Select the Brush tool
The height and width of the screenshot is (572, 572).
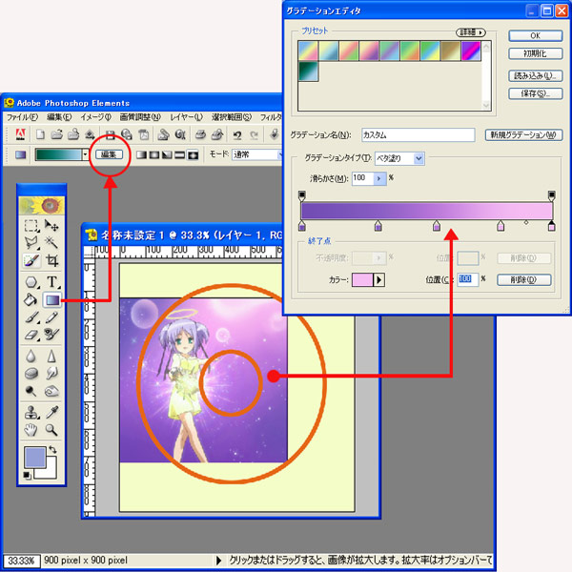click(x=31, y=317)
